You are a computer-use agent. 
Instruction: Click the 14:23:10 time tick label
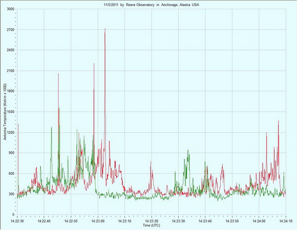click(125, 221)
